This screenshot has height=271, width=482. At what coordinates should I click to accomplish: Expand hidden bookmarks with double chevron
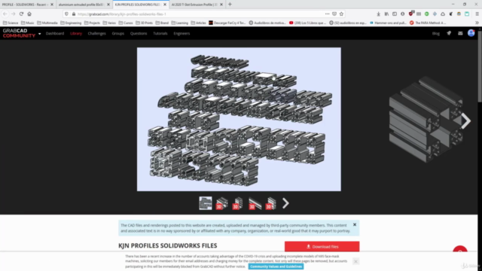[x=477, y=23]
